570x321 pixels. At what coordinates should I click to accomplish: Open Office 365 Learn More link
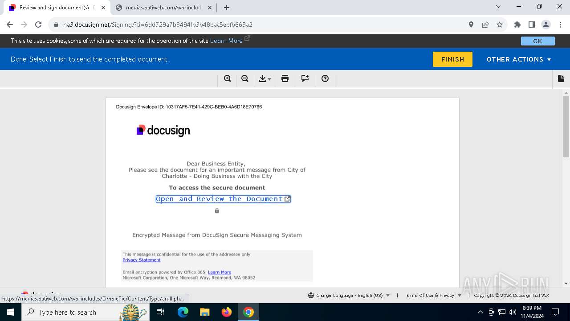pos(220,272)
